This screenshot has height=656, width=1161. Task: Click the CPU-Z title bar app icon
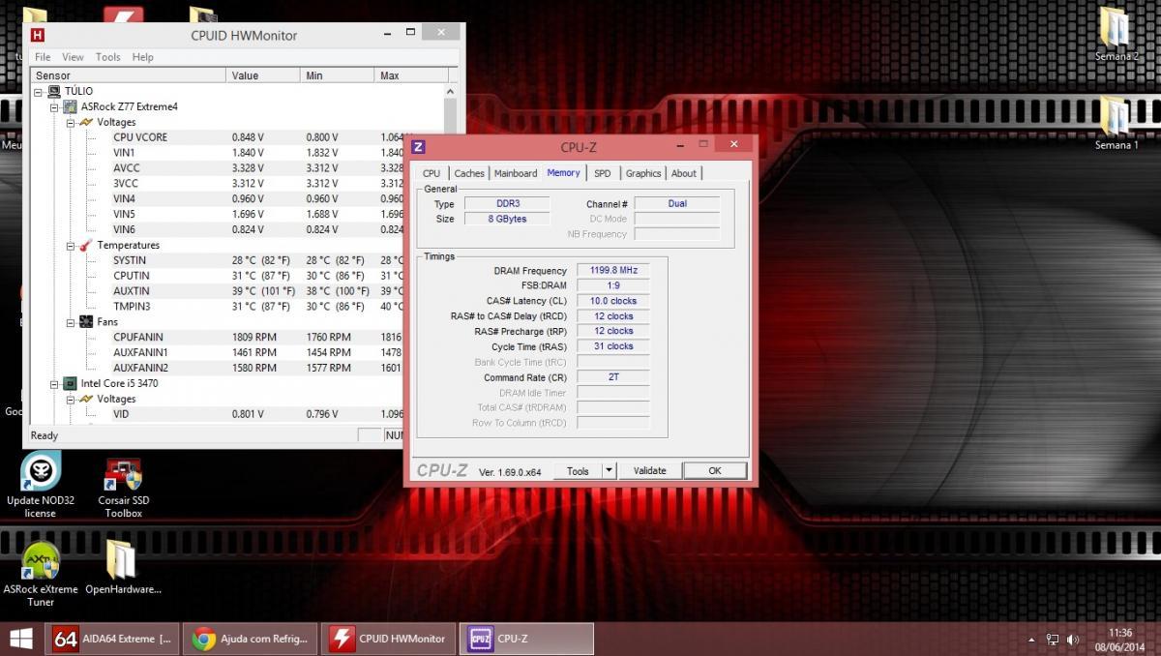(418, 147)
